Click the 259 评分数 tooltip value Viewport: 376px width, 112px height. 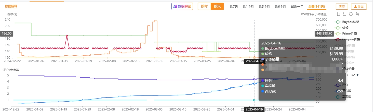(x=340, y=91)
